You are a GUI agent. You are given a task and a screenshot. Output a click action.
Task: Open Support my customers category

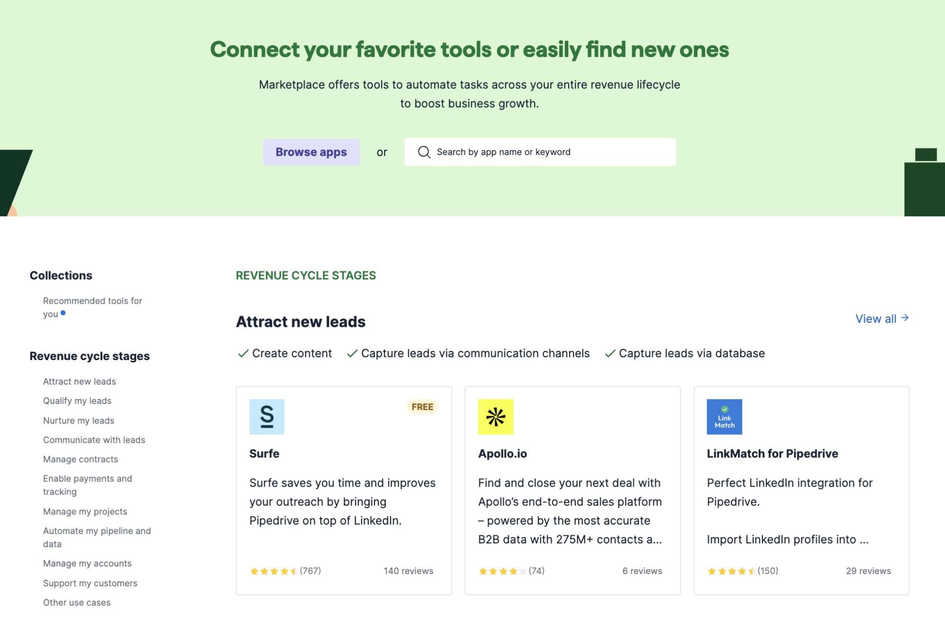(x=90, y=583)
